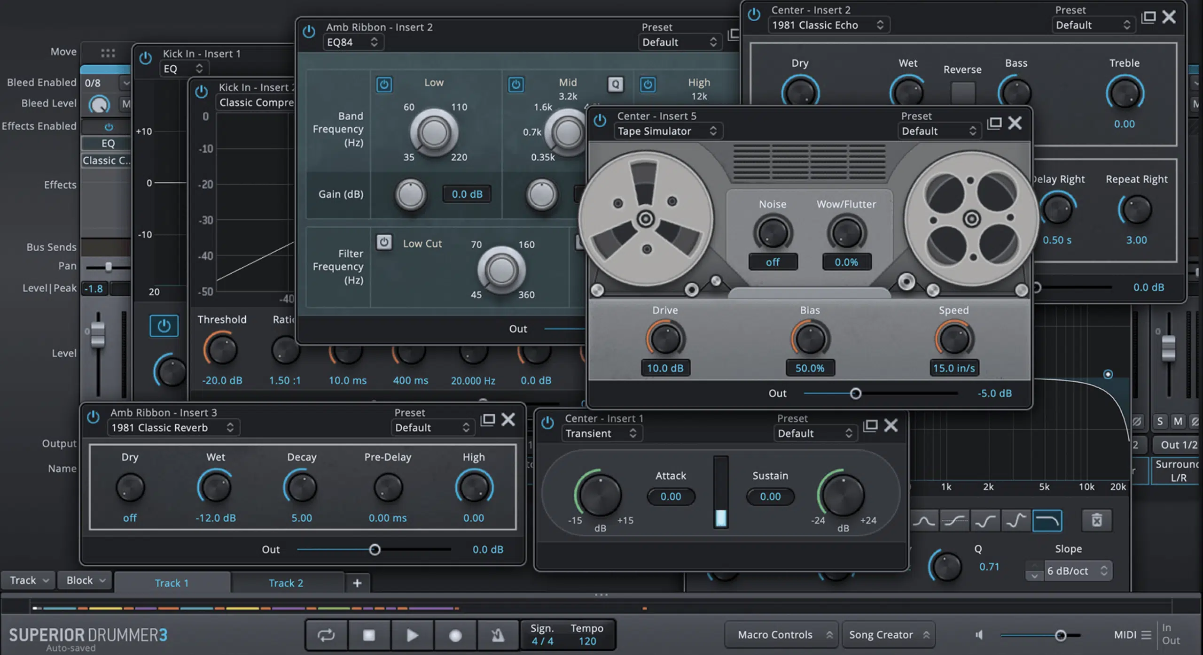Viewport: 1203px width, 655px height.
Task: Open the Tape Simulator effect selector
Action: 668,131
